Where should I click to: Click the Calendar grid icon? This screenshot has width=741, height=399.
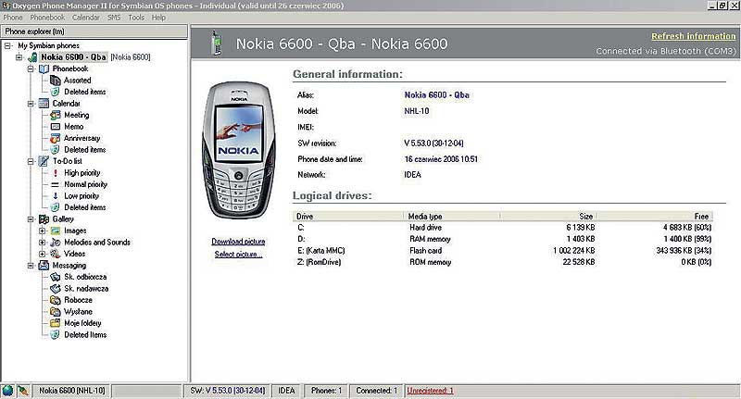click(x=44, y=104)
